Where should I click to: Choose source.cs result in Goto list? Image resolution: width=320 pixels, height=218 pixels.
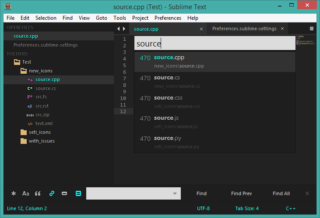tap(215, 82)
